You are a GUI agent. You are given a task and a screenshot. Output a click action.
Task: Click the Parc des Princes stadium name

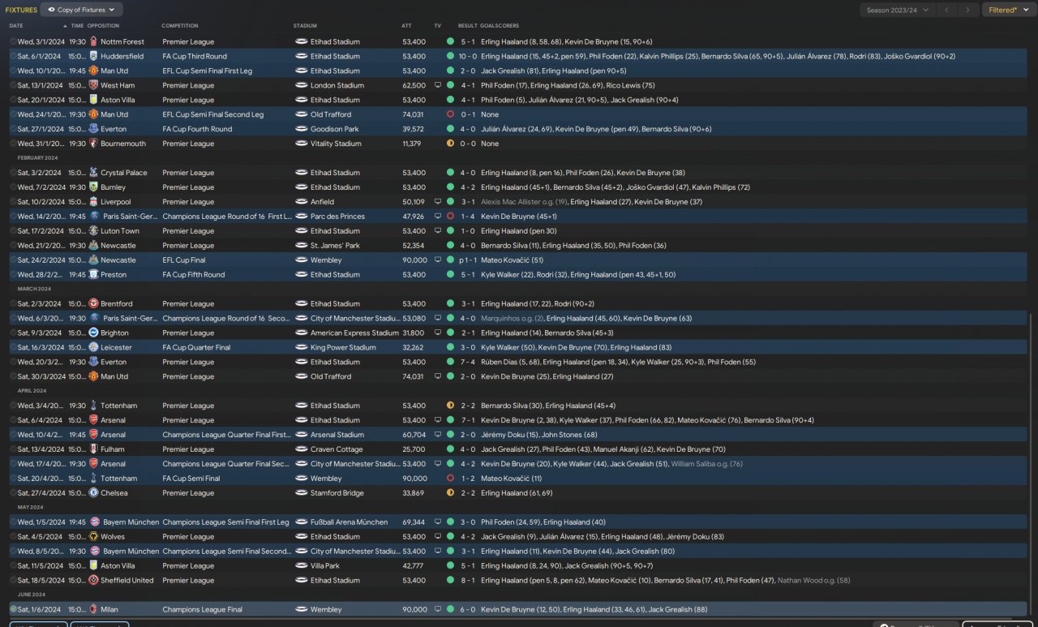point(337,217)
